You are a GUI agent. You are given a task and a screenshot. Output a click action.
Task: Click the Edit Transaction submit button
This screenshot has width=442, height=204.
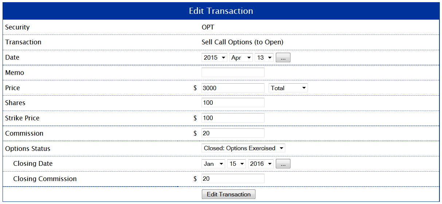228,194
